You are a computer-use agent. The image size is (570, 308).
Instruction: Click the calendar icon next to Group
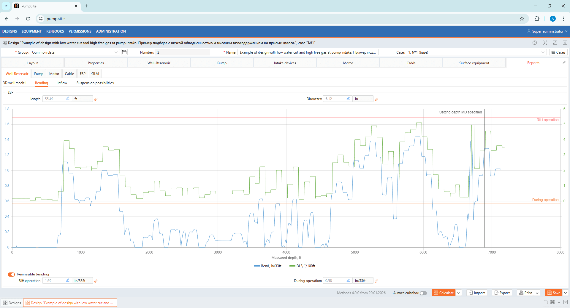[124, 52]
